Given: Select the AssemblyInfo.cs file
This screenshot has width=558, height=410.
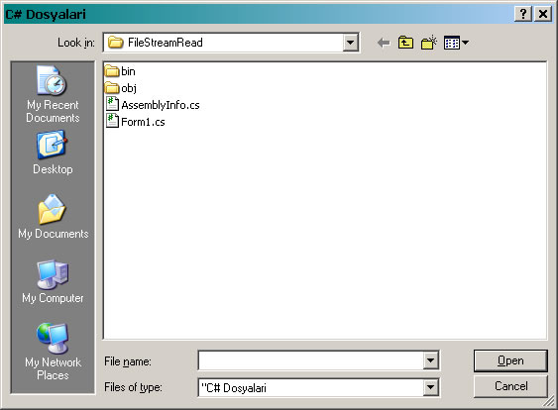Looking at the screenshot, I should pos(153,105).
